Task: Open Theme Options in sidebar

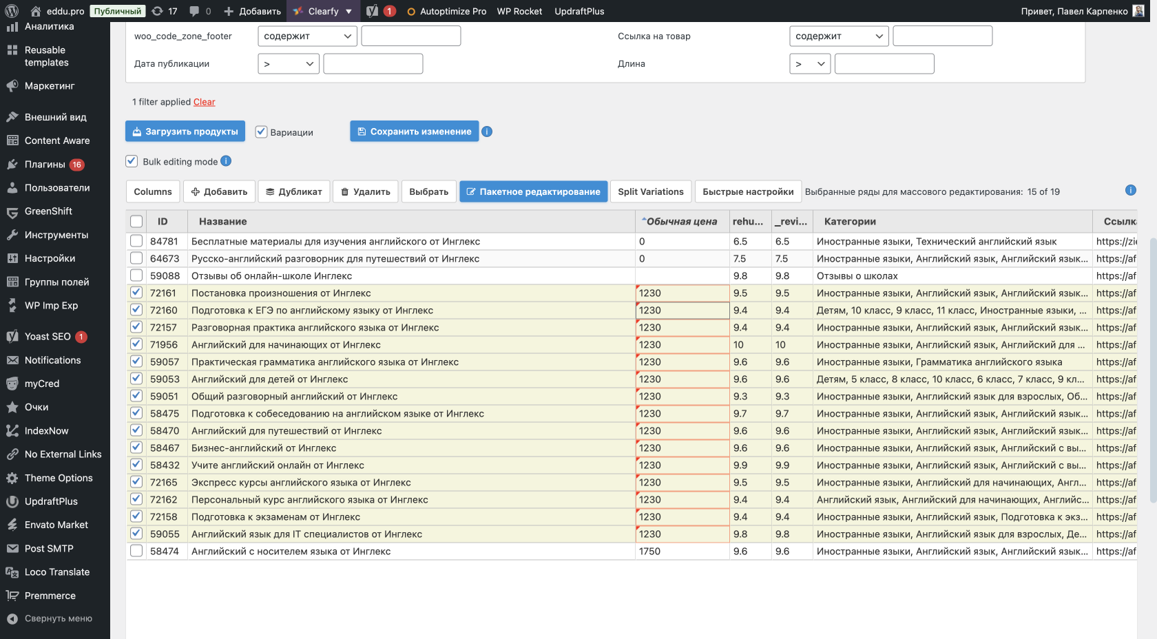Action: [59, 478]
